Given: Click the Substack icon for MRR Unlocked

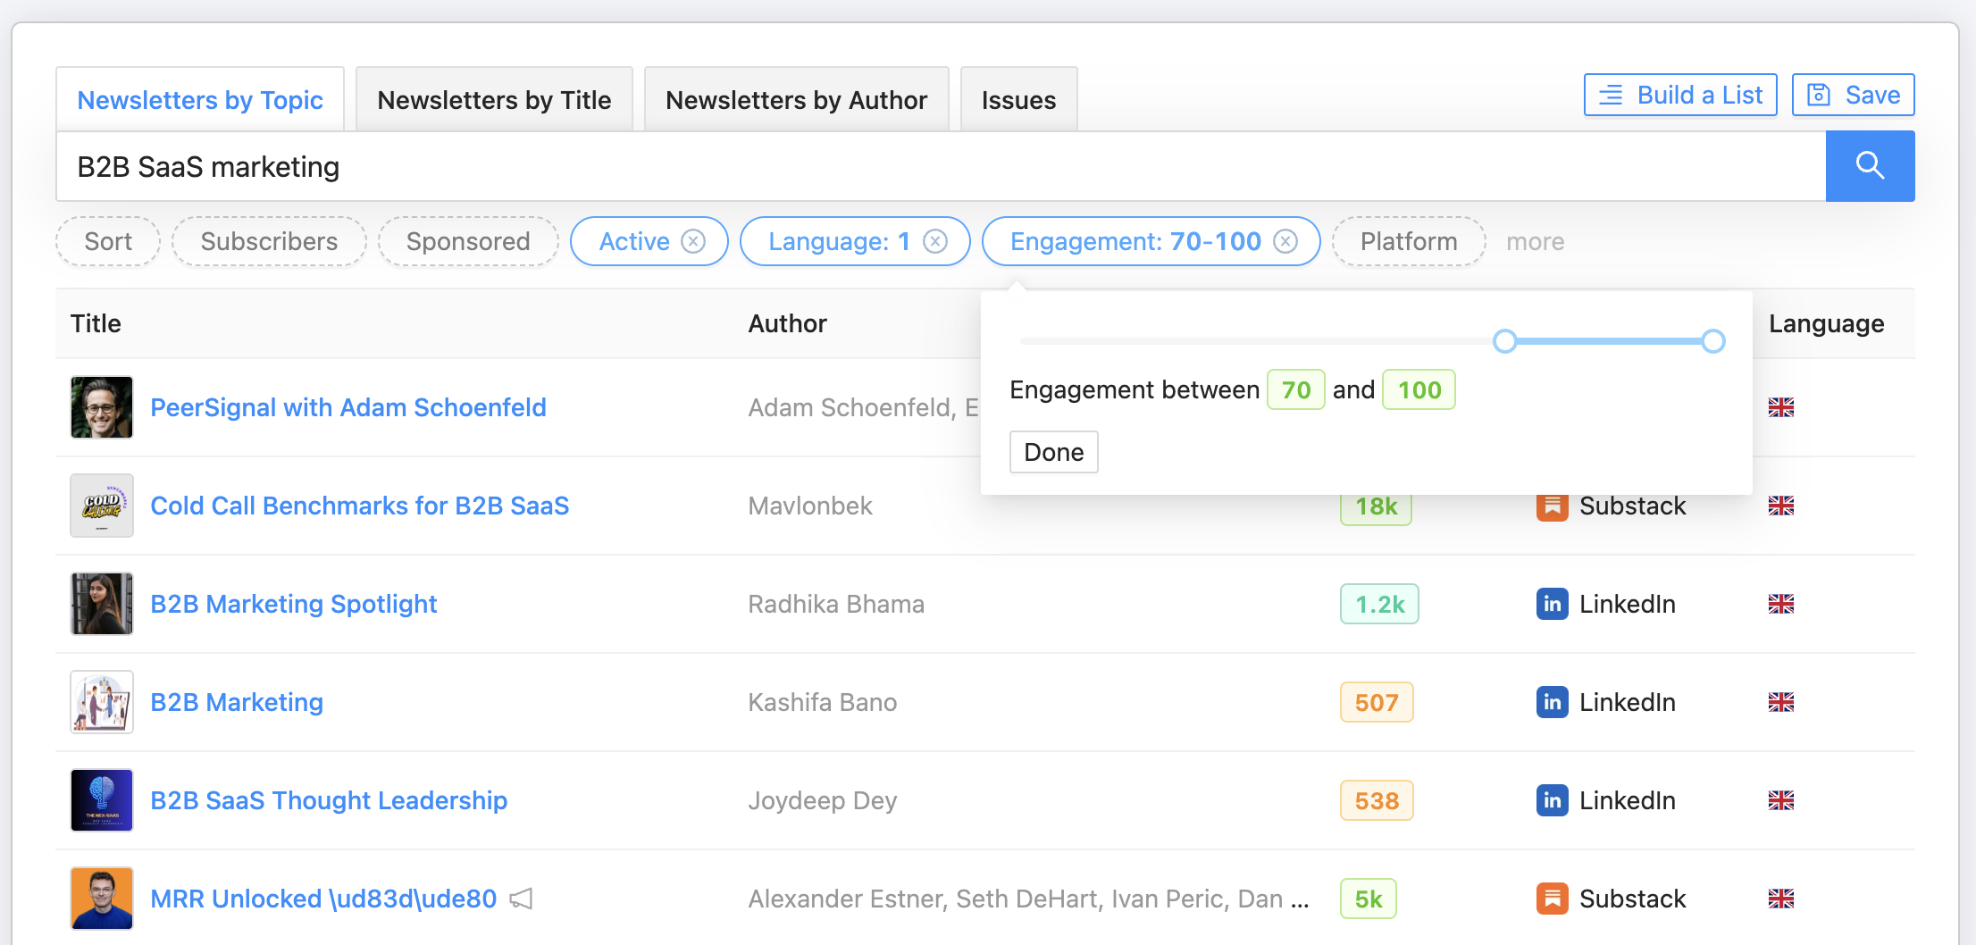Looking at the screenshot, I should coord(1553,899).
